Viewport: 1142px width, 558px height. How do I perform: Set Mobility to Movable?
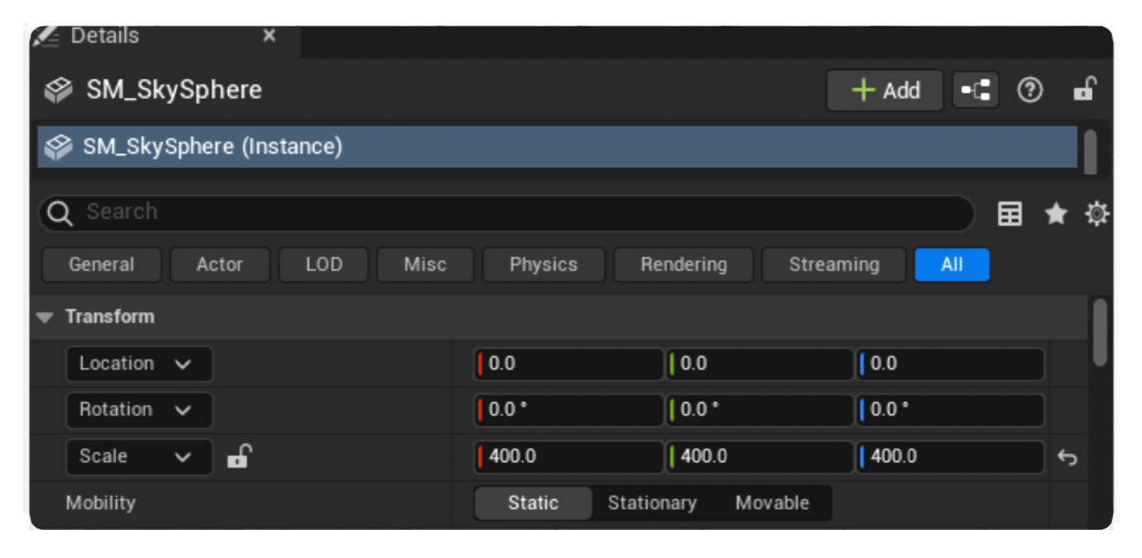click(772, 503)
